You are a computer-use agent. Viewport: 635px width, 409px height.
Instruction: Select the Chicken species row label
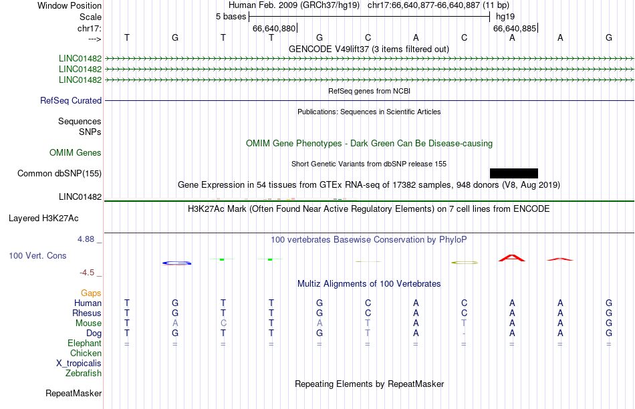coord(86,353)
